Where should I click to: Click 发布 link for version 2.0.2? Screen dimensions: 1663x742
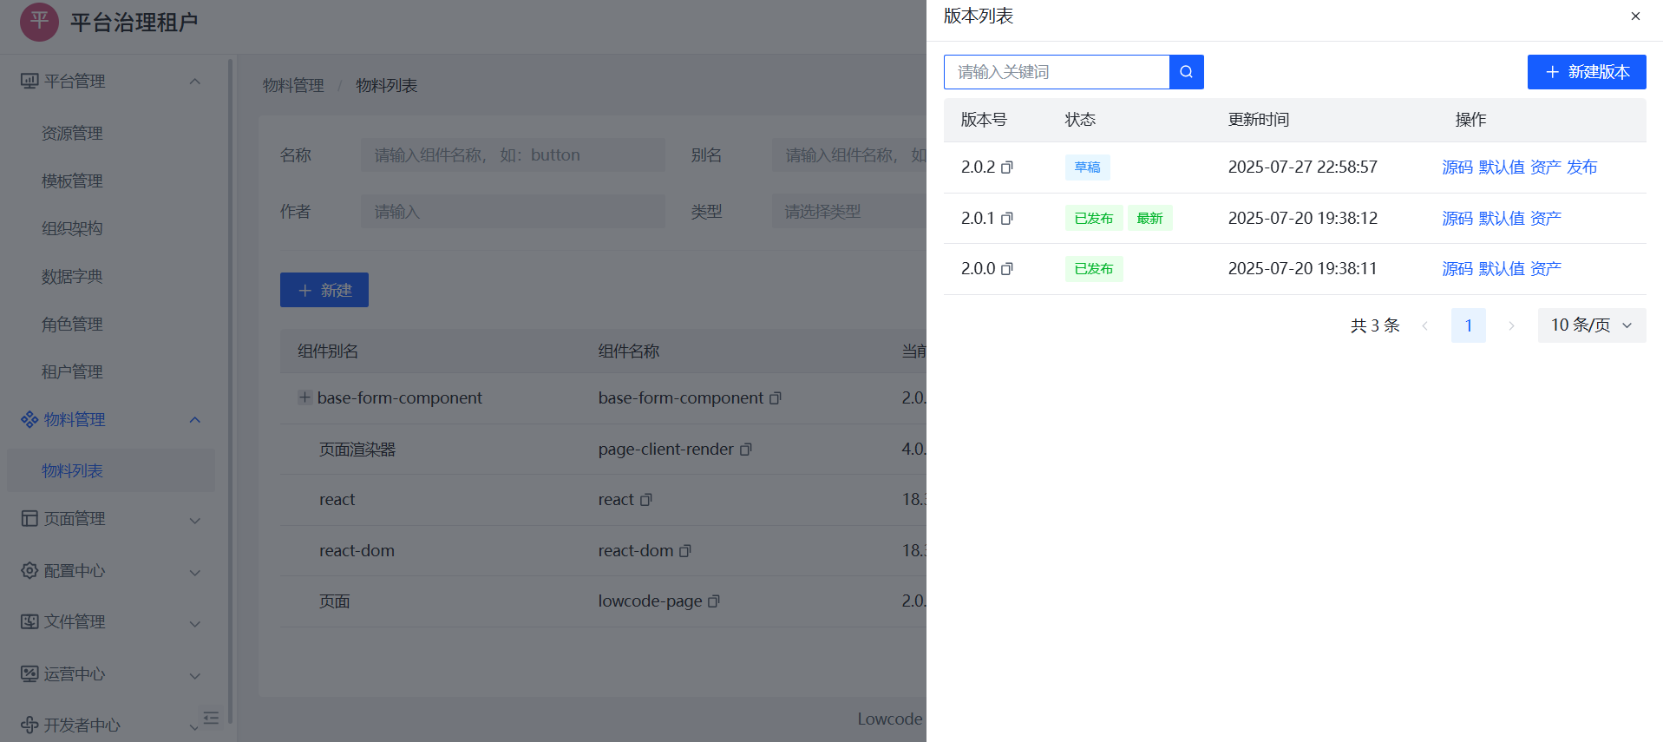[1581, 167]
